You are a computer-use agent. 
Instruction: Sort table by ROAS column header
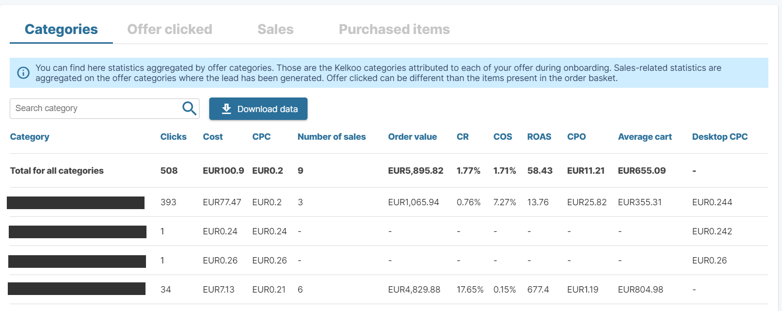539,137
